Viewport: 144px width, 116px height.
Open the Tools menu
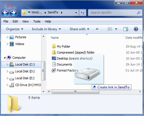click(37, 21)
